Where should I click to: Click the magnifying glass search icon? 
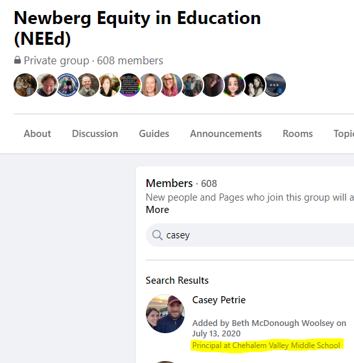pyautogui.click(x=158, y=235)
